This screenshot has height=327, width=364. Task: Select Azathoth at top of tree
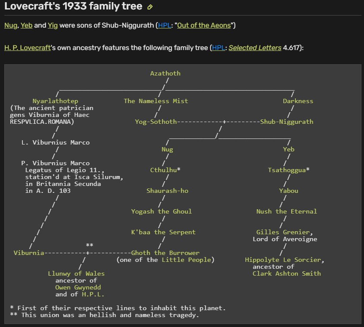point(165,73)
